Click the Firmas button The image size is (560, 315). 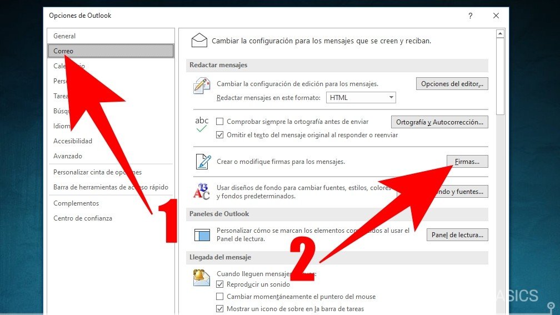pyautogui.click(x=467, y=162)
